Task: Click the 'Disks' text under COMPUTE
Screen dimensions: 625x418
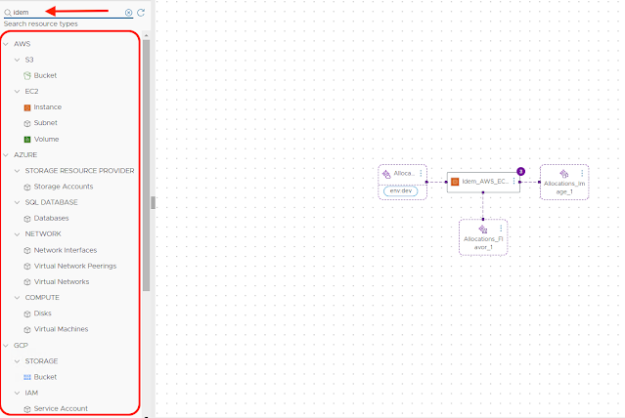Action: pos(43,313)
